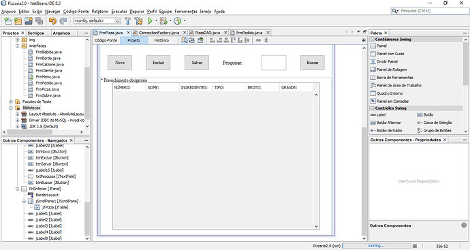Screen dimensions: 470x250
Task: Collapse the PnlInferior JPanel node
Action: click(x=18, y=189)
